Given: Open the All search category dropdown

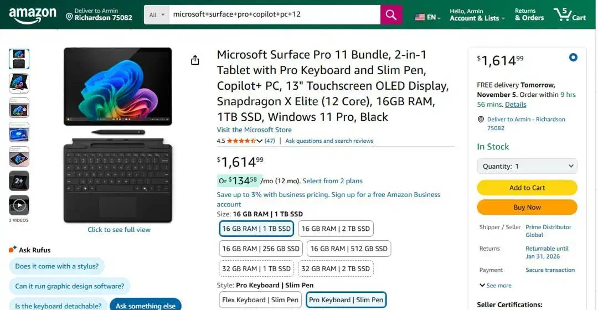Looking at the screenshot, I should [x=157, y=15].
